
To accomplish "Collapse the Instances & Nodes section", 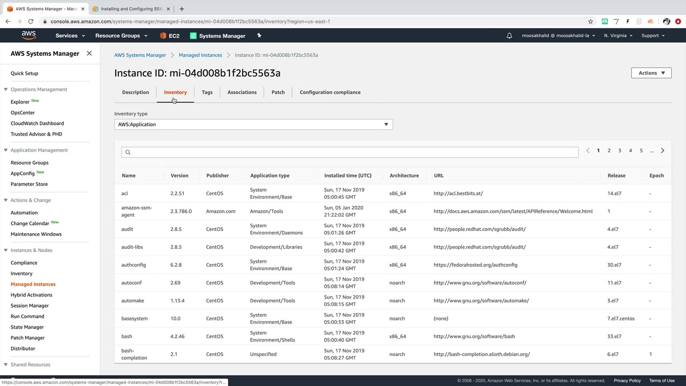I will coord(5,250).
